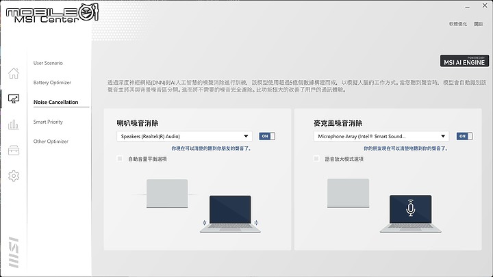Select the monitor Features sidebar icon
This screenshot has width=493, height=277.
[x=14, y=99]
